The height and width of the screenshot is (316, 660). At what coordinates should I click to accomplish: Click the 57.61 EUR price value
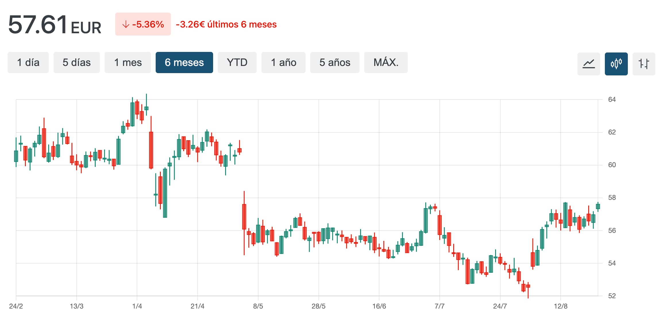tap(55, 25)
